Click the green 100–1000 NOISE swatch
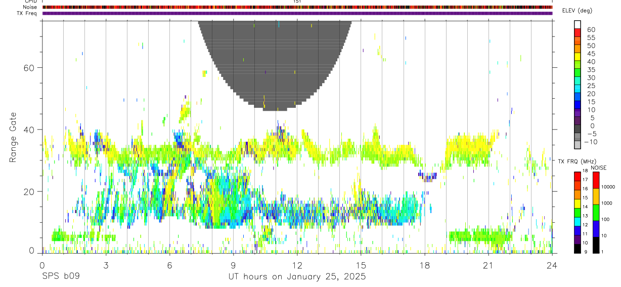This screenshot has width=621, height=287. coord(596,213)
